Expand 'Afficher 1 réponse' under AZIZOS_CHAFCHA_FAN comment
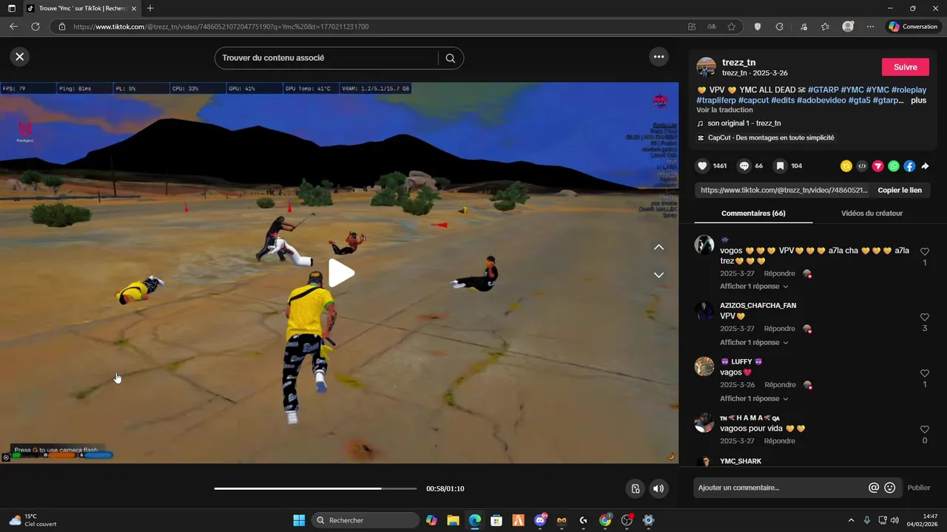Viewport: 947px width, 532px height. (754, 342)
